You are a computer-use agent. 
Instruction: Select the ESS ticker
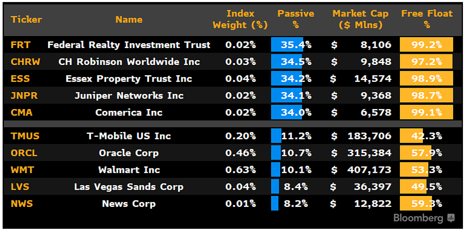pos(20,79)
